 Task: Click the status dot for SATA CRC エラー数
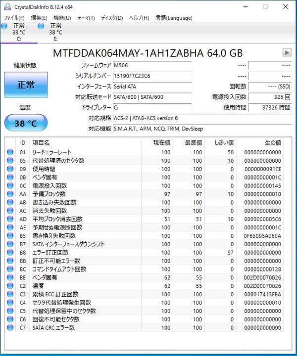point(10,328)
